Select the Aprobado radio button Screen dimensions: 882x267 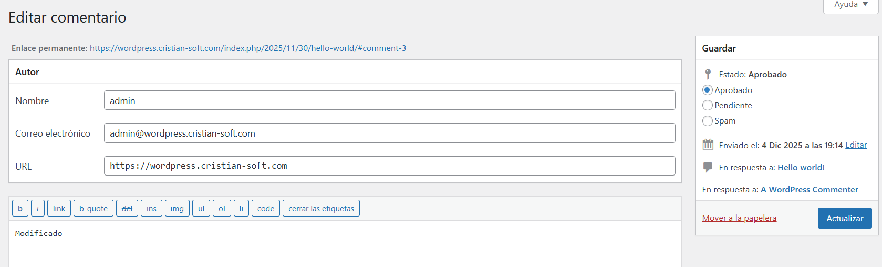708,90
